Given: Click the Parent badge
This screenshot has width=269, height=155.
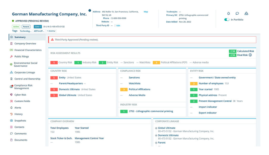Looking at the screenshot, I should tap(26, 27).
